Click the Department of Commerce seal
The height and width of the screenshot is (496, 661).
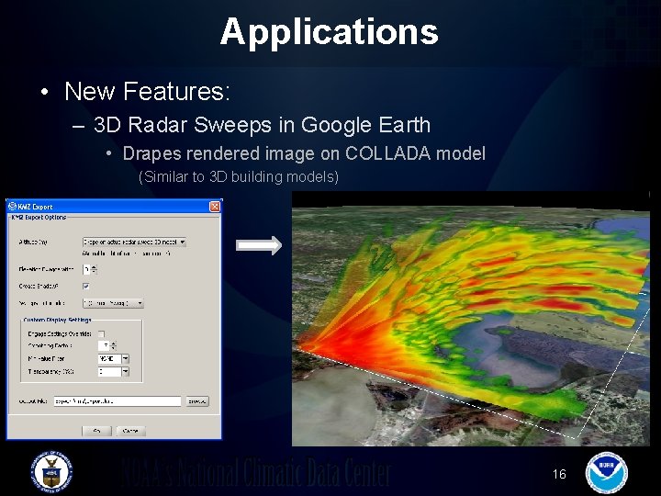[51, 472]
